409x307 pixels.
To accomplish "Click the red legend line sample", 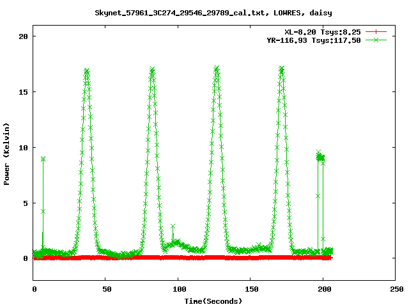I will 376,32.
